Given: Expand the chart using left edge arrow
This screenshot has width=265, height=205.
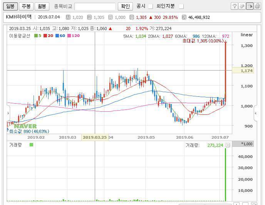Looking at the screenshot, I should 8,113.
